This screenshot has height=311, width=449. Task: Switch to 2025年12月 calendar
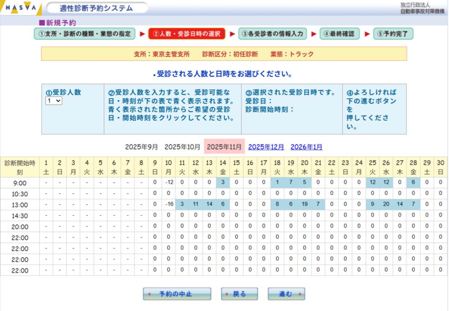(266, 147)
